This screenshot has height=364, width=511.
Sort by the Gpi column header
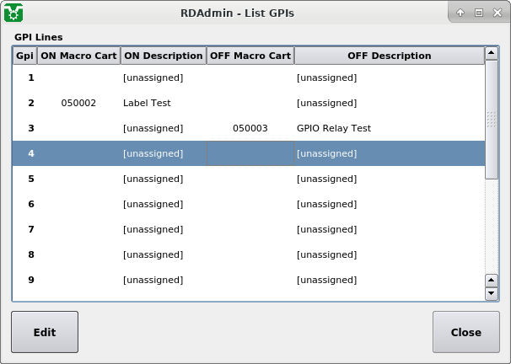click(24, 56)
